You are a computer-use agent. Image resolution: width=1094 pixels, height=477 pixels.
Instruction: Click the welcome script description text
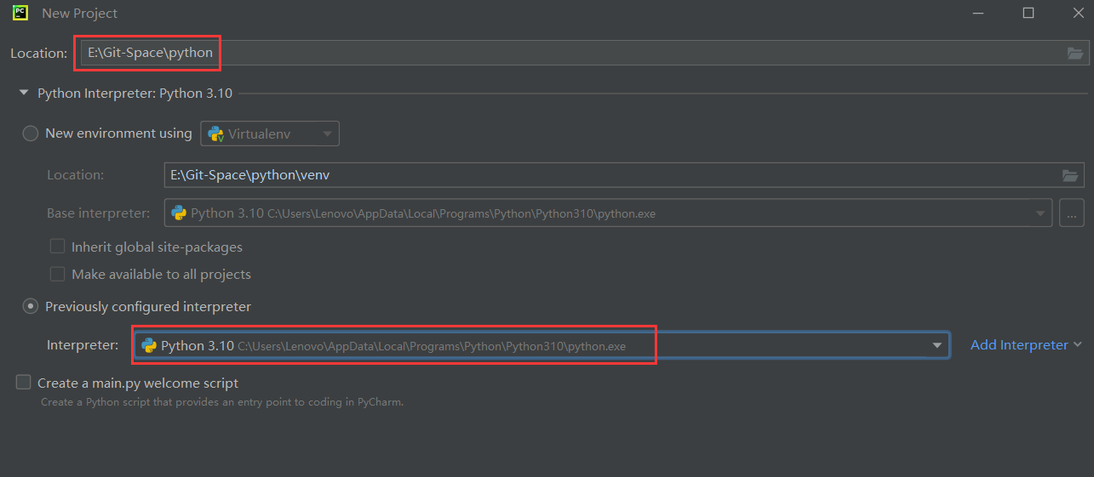222,402
